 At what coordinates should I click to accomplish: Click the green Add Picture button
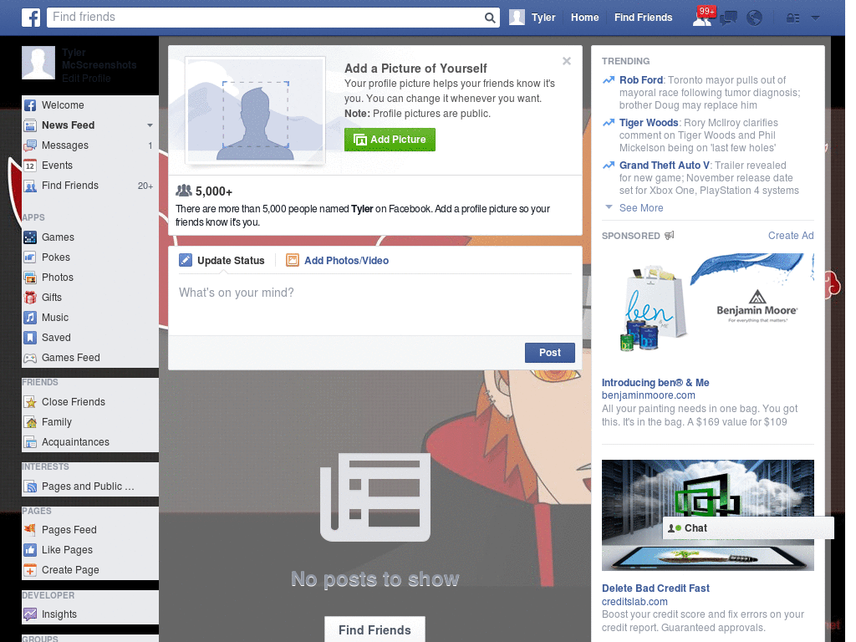pos(390,140)
